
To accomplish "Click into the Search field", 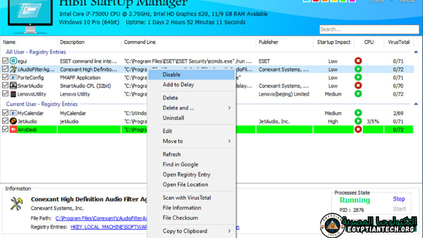I will [x=368, y=29].
